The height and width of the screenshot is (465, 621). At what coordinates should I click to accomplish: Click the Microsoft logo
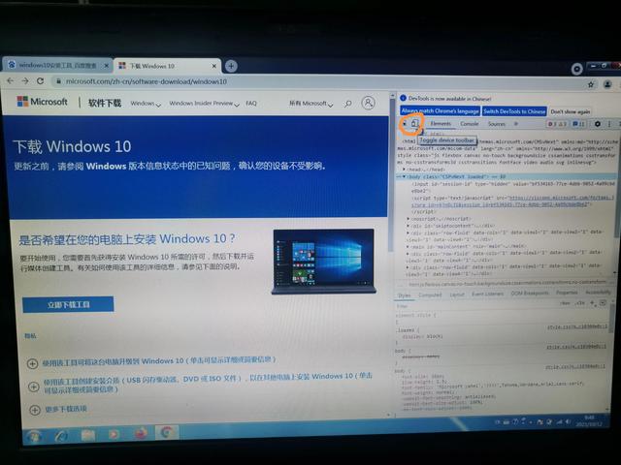(x=42, y=102)
